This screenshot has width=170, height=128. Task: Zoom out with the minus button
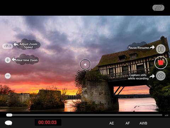[8, 76]
